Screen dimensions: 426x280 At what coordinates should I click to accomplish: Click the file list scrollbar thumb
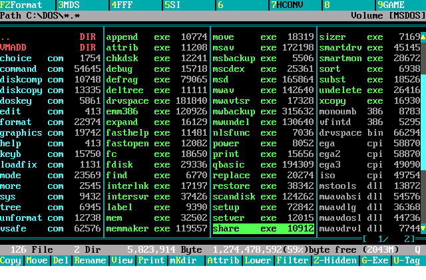click(x=423, y=122)
